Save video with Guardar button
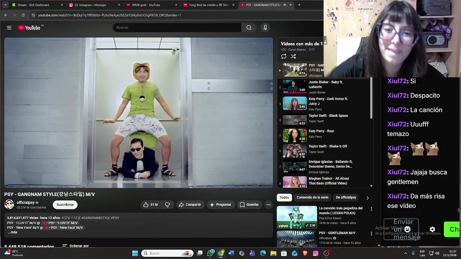Image resolution: width=461 pixels, height=259 pixels. [249, 205]
